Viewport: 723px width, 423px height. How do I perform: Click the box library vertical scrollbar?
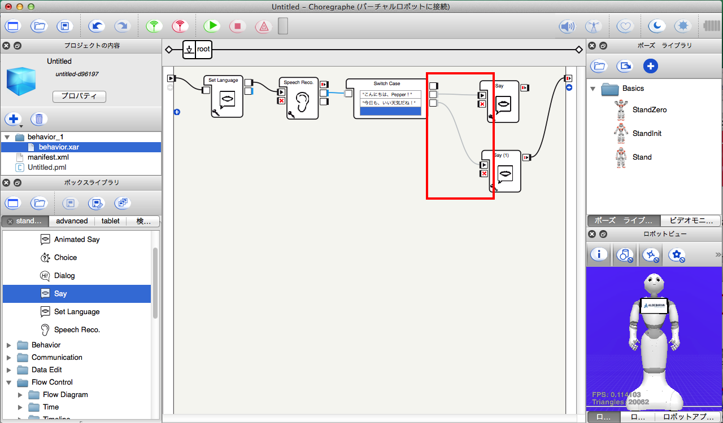coord(155,283)
